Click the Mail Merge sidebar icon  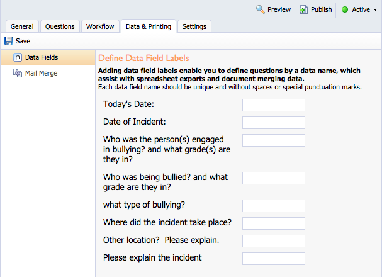17,73
